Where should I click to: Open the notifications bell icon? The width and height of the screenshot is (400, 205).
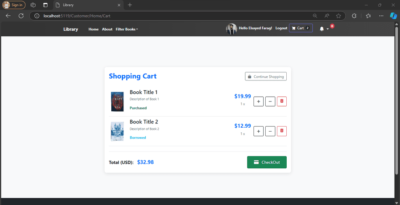[322, 29]
